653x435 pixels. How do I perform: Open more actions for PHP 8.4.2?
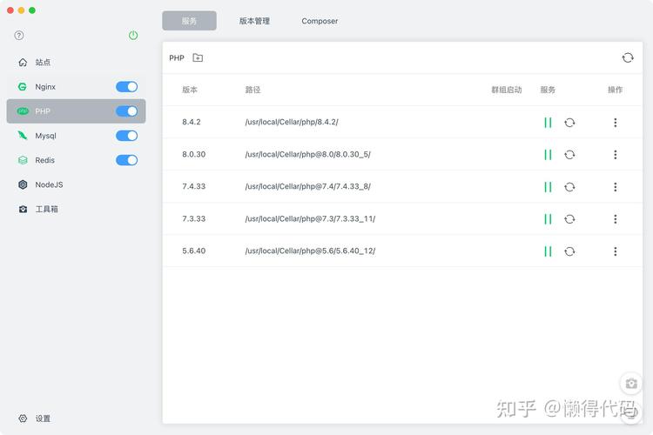click(x=615, y=123)
